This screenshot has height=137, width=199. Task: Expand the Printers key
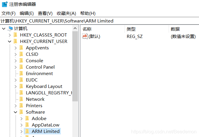pos(16,106)
